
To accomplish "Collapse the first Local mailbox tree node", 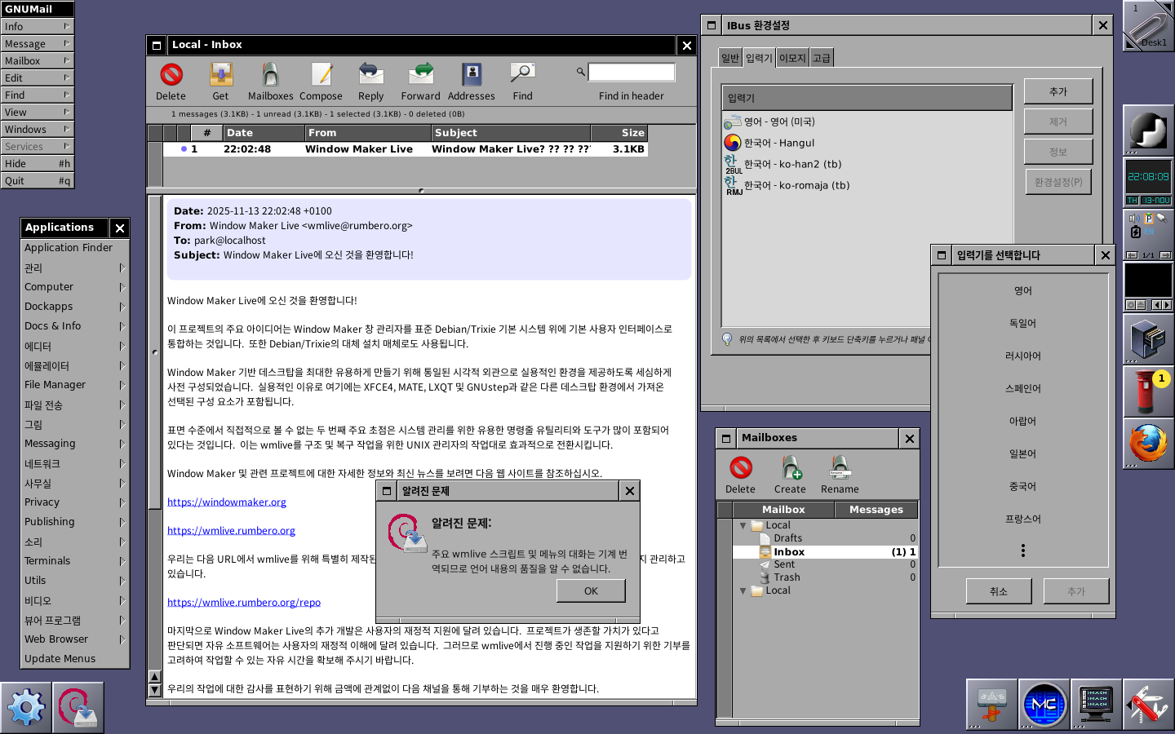I will 743,525.
